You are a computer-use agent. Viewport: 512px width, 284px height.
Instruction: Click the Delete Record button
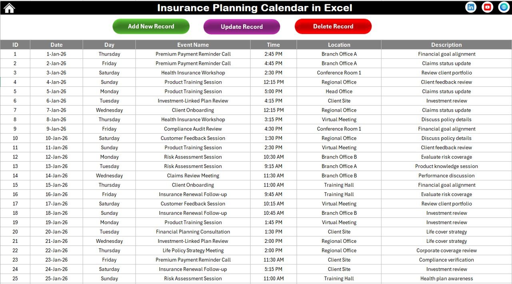coord(333,26)
